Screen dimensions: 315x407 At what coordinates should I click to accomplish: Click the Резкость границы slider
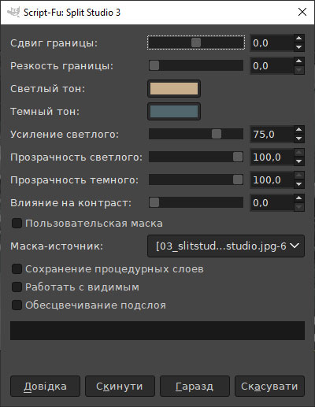(196, 65)
